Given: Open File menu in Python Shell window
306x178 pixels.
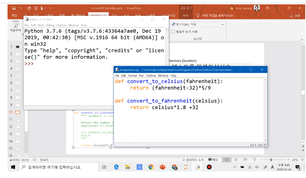Looking at the screenshot, I should 27,25.
